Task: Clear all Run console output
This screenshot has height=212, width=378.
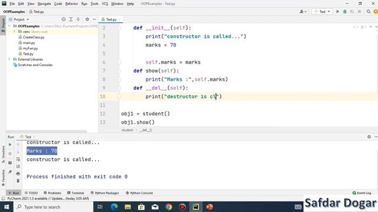Action: (x=18, y=181)
